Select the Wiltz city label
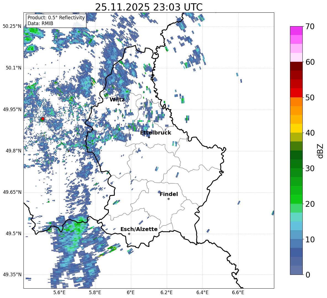 coord(117,100)
